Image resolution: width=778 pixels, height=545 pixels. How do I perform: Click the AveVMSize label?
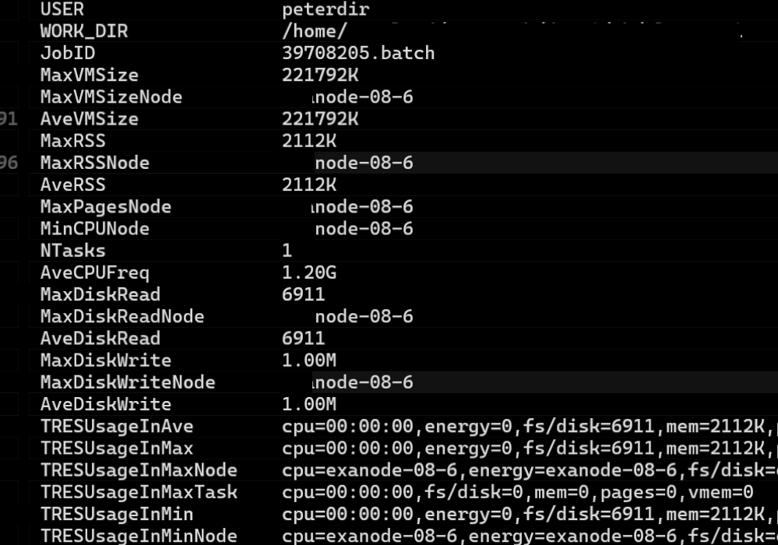pyautogui.click(x=90, y=118)
